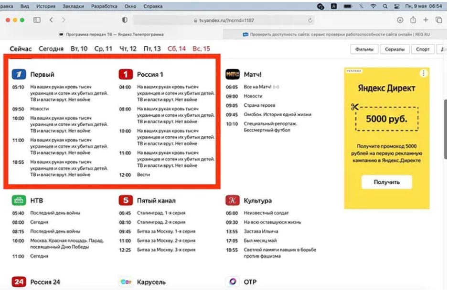Click the keyboard input source icon
This screenshot has width=449, height=292.
pos(334,6)
